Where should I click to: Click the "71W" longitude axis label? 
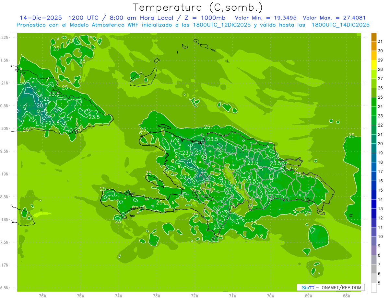[232, 296]
